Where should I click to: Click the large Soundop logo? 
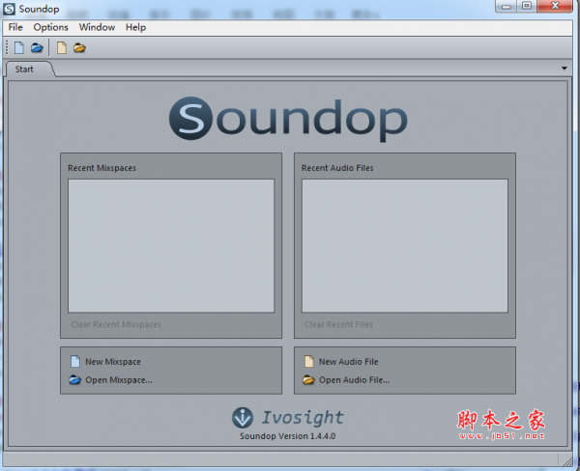(x=287, y=120)
